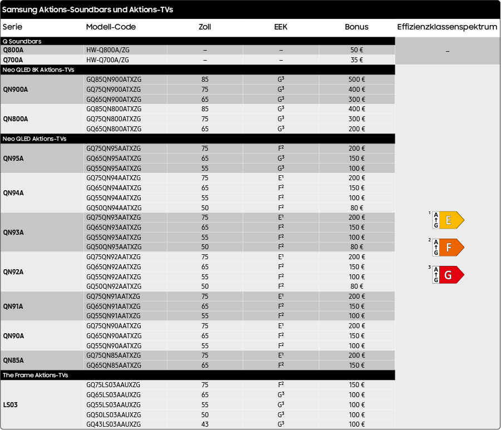The image size is (501, 430).
Task: Click the red G energy class label
Action: 448,275
